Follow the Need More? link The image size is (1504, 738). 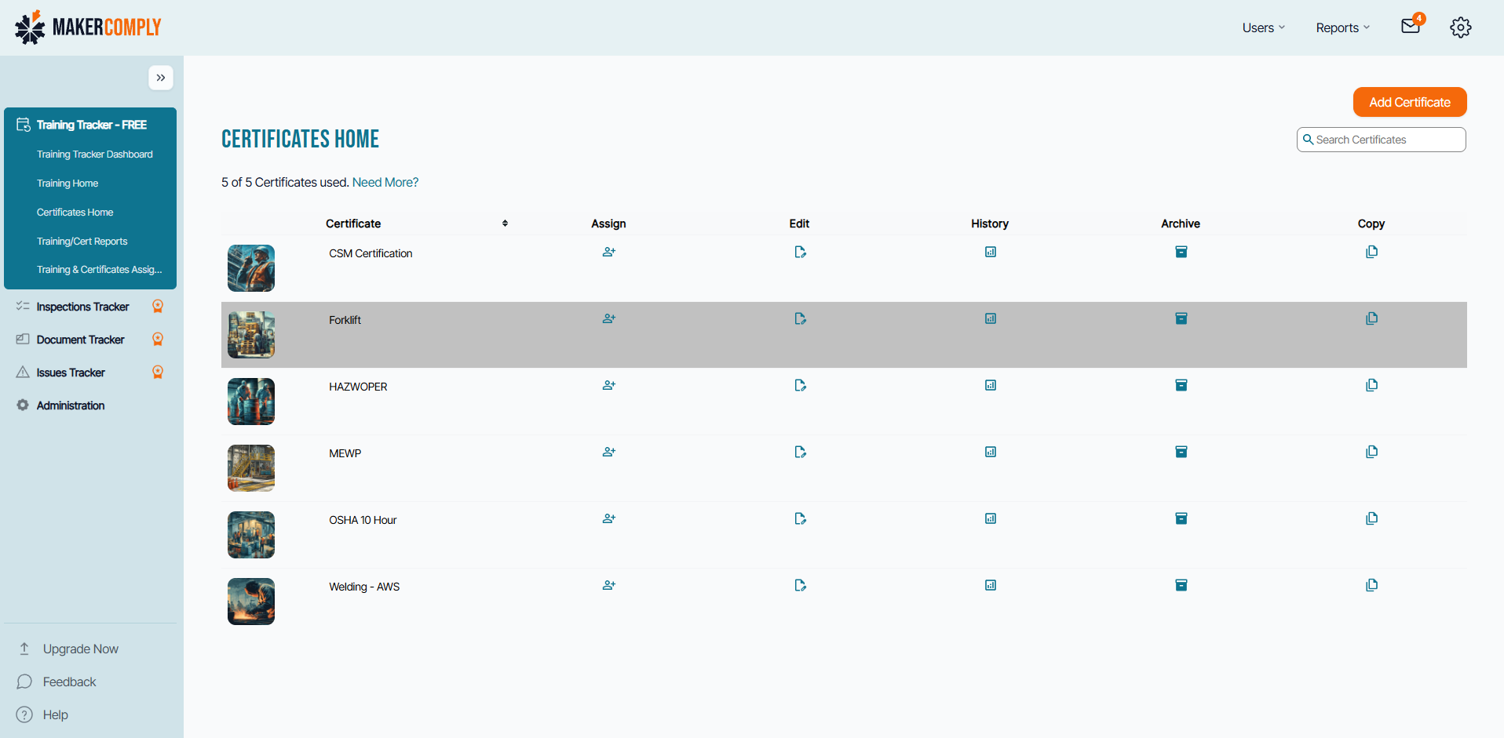(385, 182)
